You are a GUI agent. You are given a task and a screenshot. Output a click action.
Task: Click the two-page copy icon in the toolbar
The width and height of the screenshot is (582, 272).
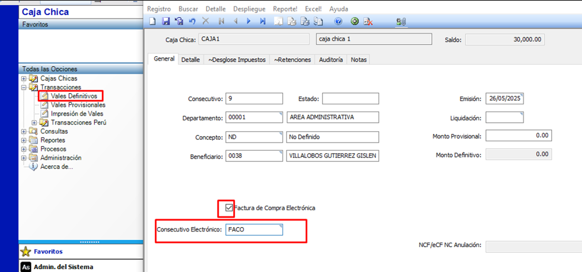click(318, 21)
